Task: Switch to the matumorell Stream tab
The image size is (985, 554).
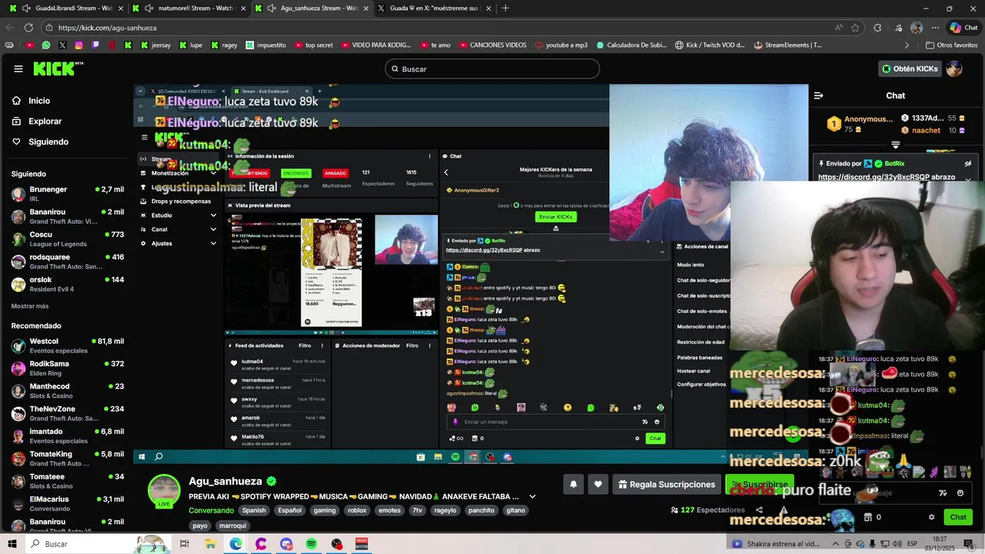Action: [x=189, y=8]
